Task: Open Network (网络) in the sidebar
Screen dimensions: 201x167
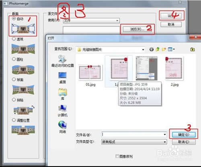Action: [x=63, y=127]
